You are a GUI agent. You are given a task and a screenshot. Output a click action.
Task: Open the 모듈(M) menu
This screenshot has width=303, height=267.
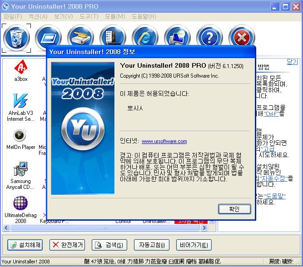click(115, 17)
